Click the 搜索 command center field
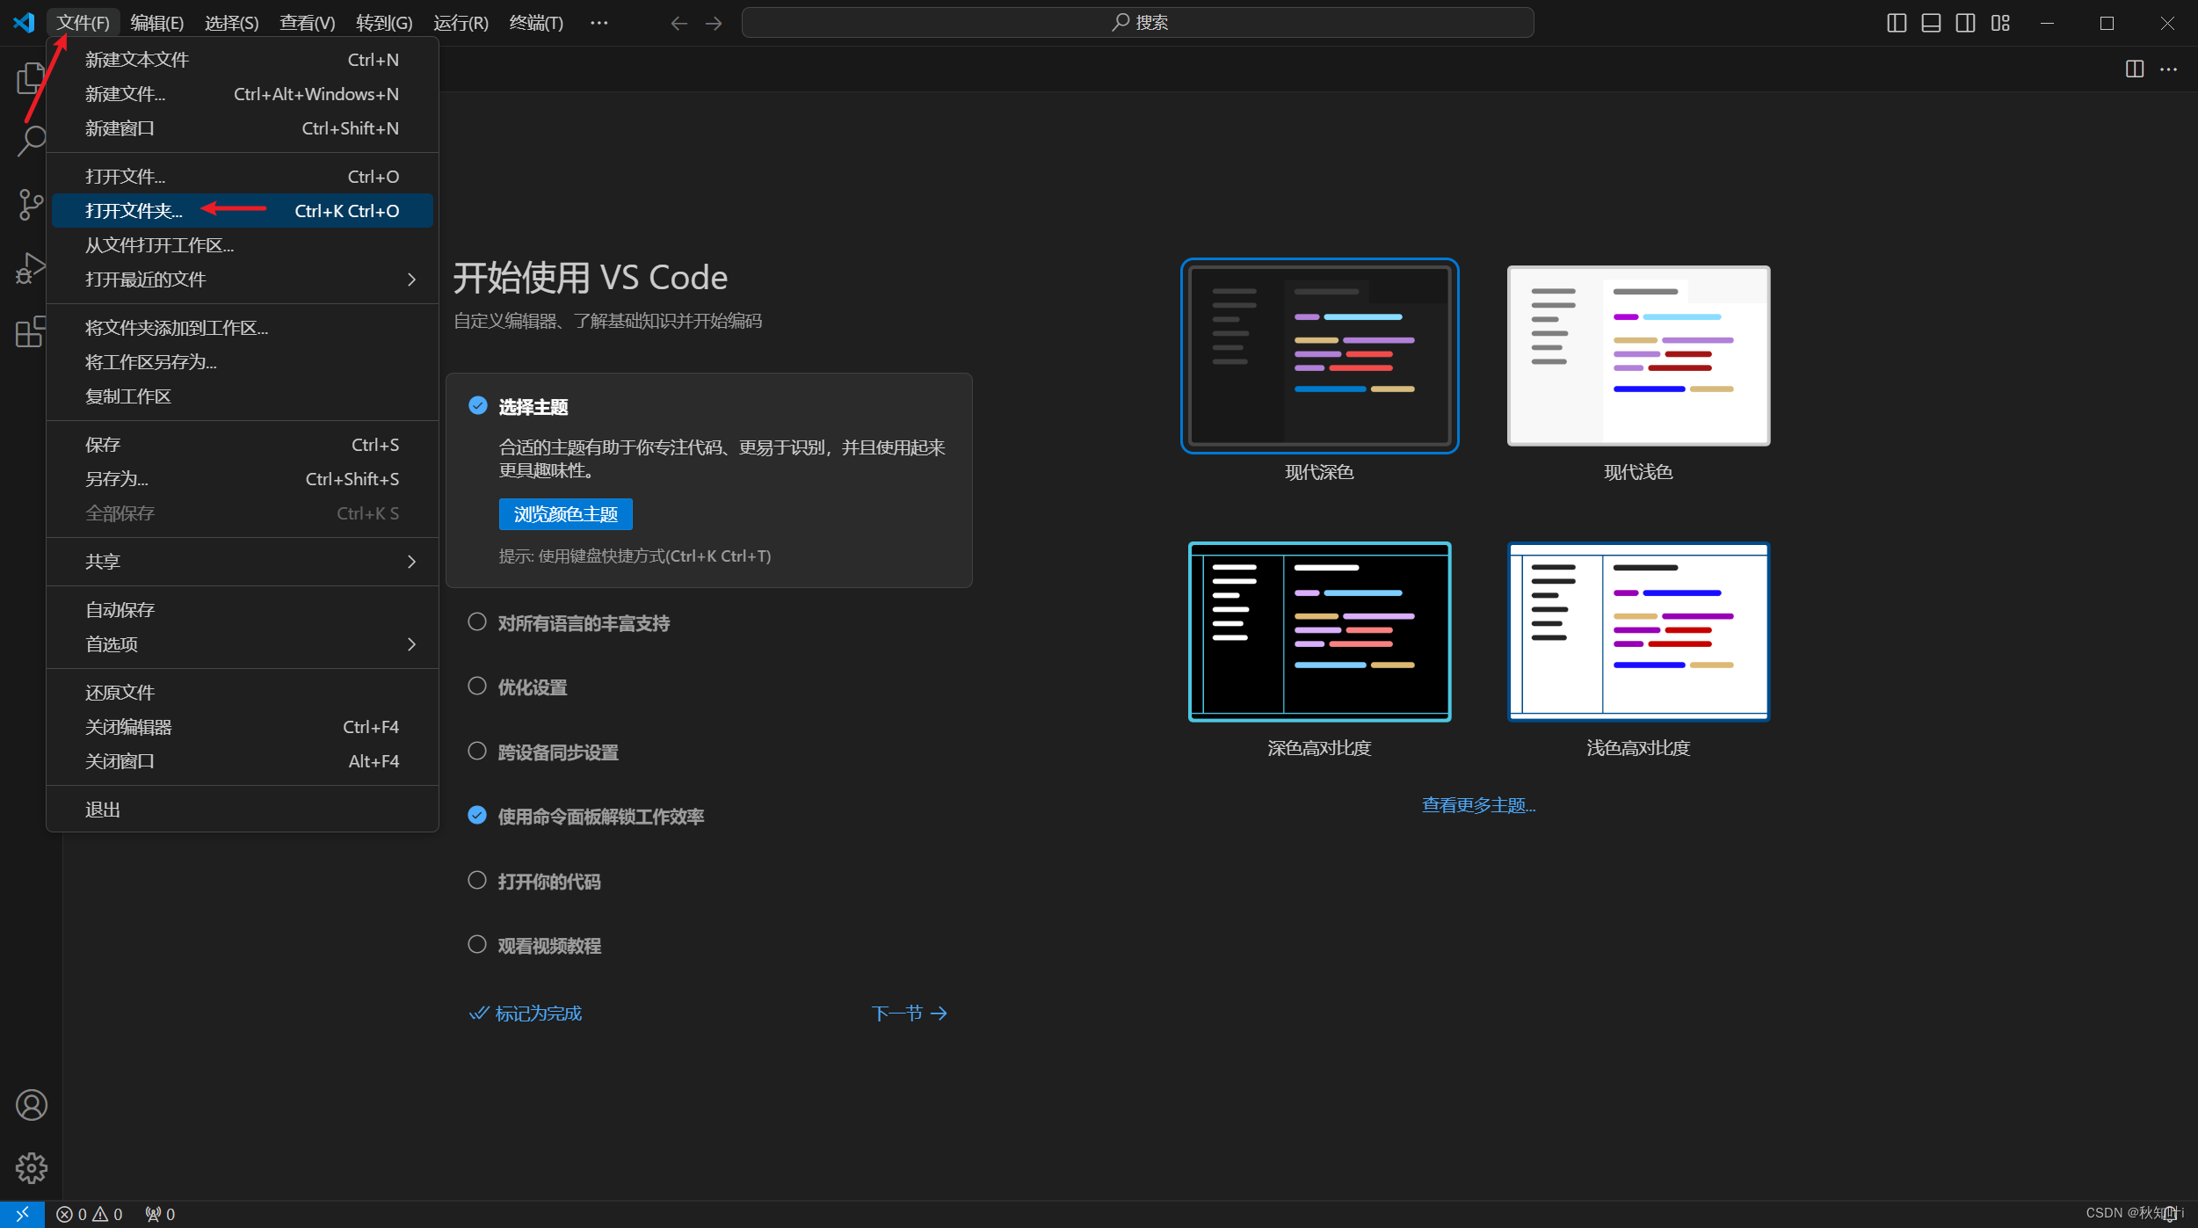The width and height of the screenshot is (2198, 1228). click(1137, 23)
